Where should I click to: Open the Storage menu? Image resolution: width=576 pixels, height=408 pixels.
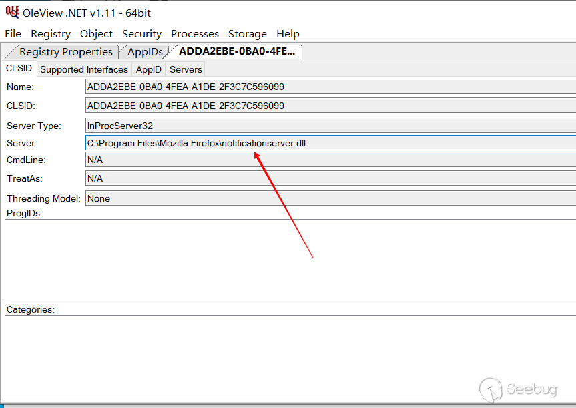tap(247, 33)
